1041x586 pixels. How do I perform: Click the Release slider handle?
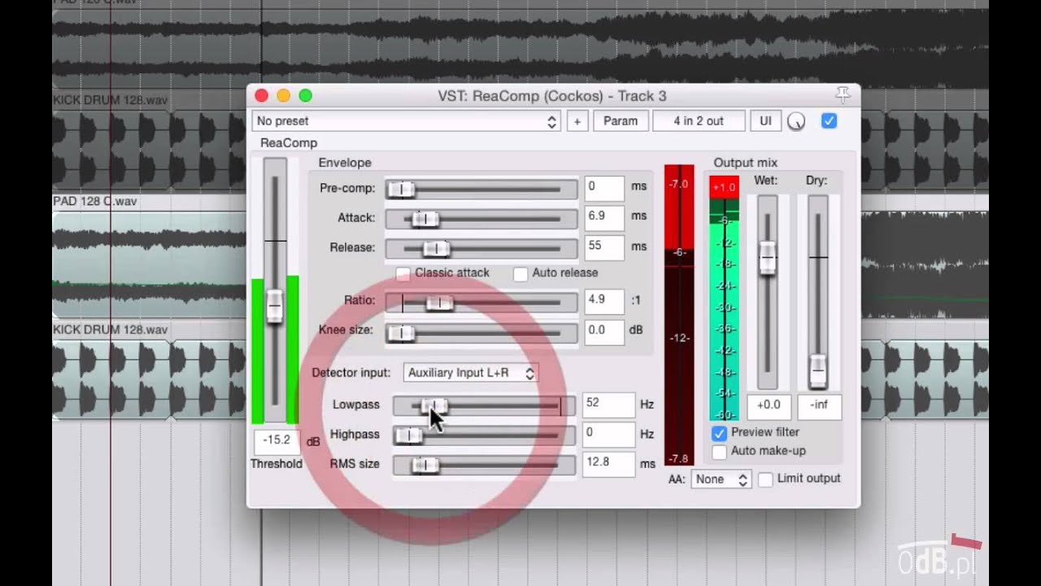click(x=436, y=248)
